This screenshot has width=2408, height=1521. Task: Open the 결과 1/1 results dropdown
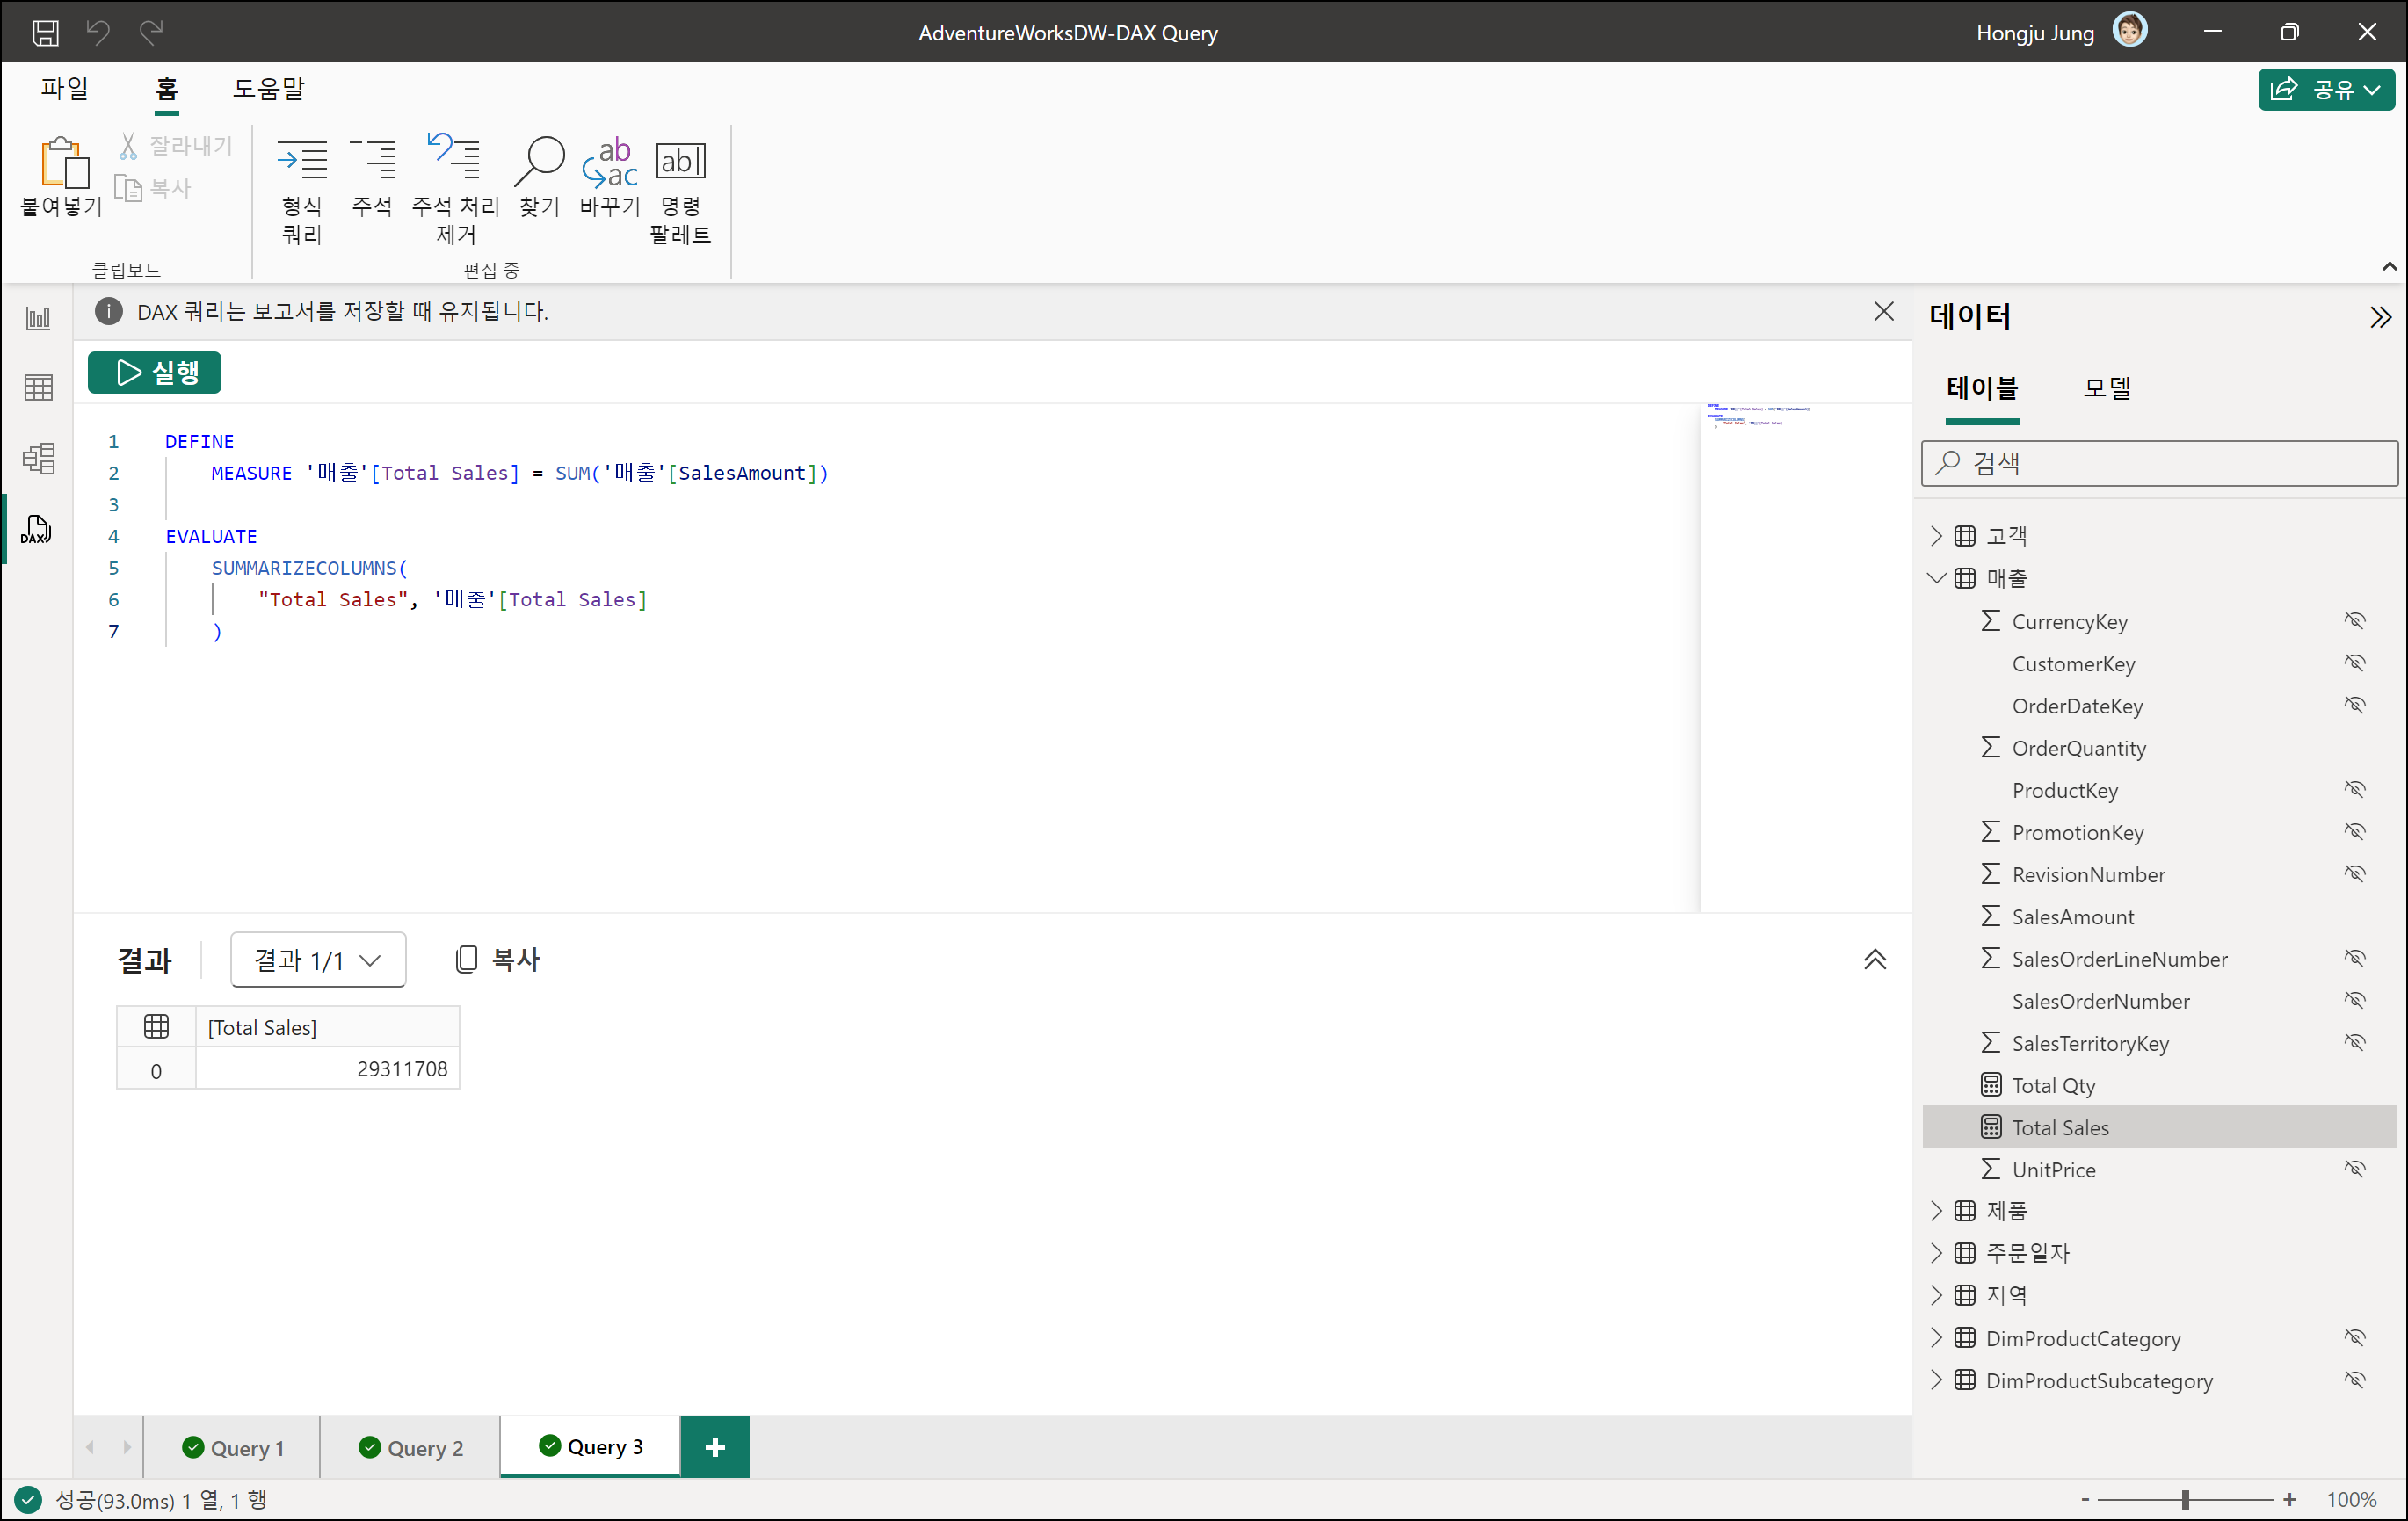point(318,960)
